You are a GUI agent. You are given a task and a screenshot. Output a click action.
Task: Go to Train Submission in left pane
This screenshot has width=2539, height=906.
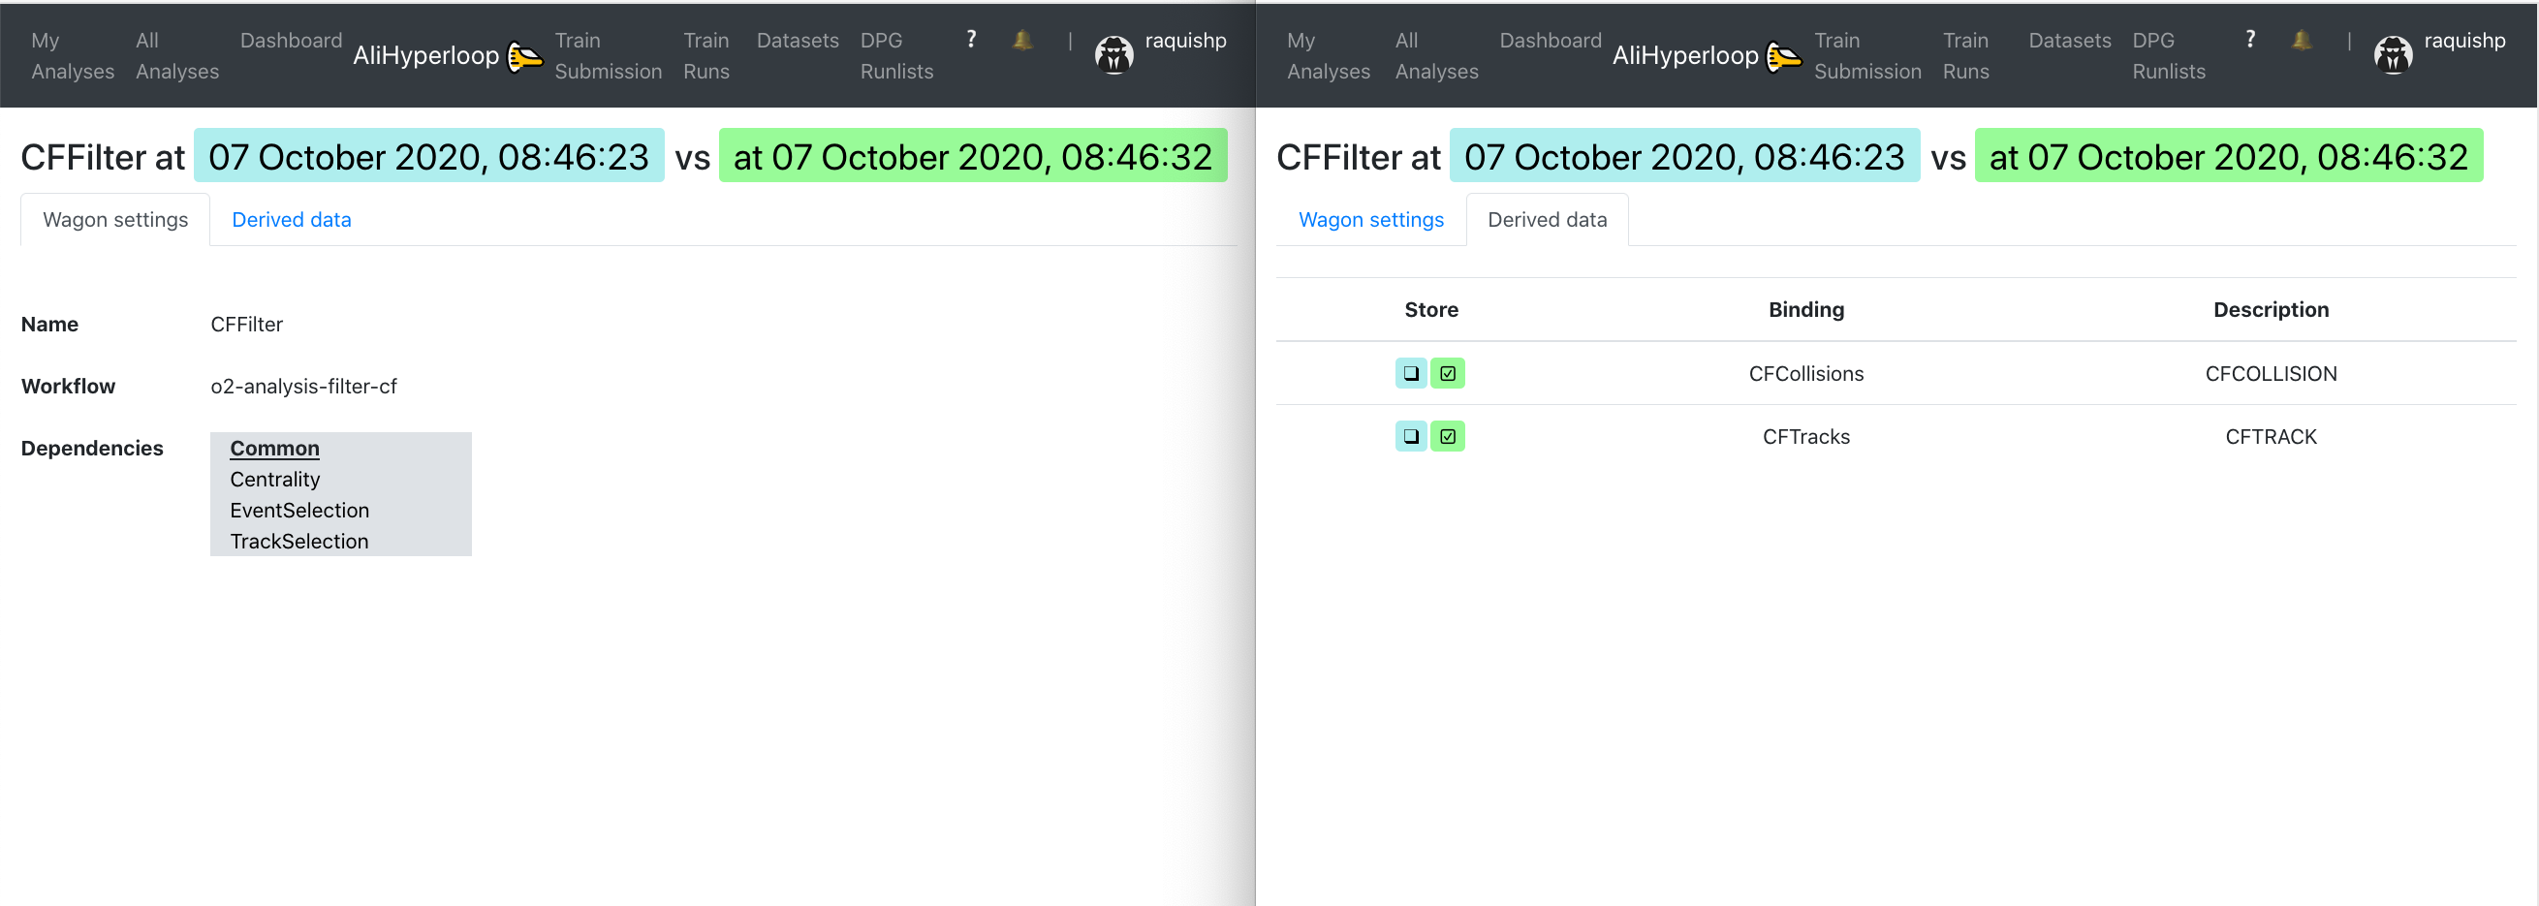coord(608,55)
